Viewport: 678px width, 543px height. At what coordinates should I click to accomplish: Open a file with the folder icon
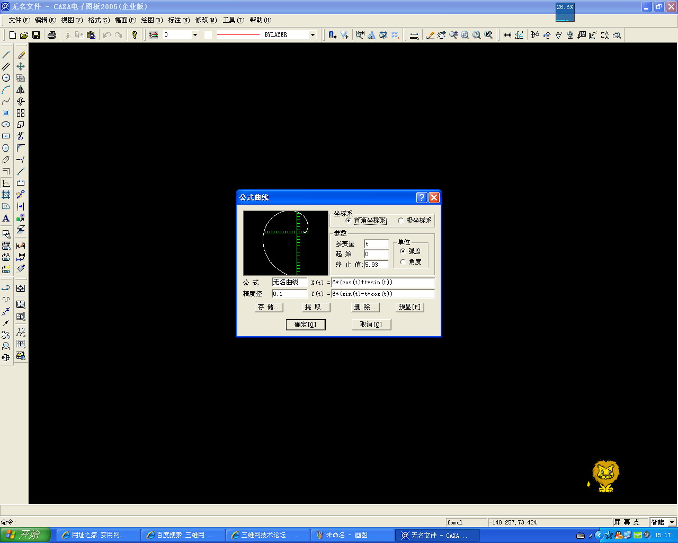(x=24, y=35)
